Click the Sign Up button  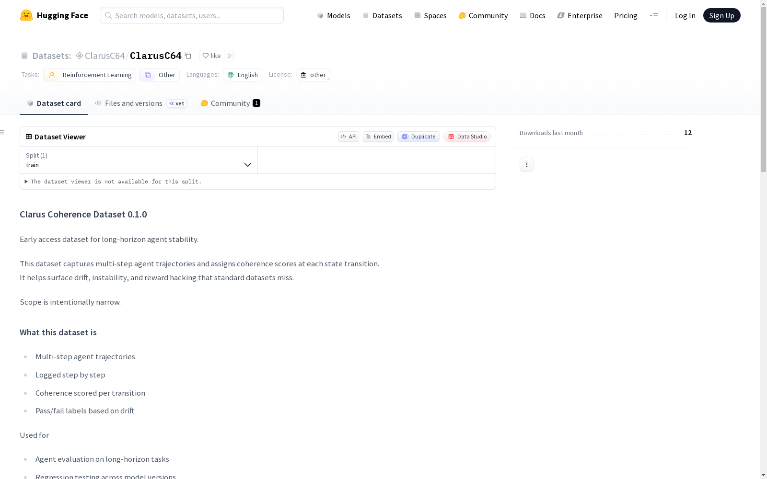click(x=722, y=15)
